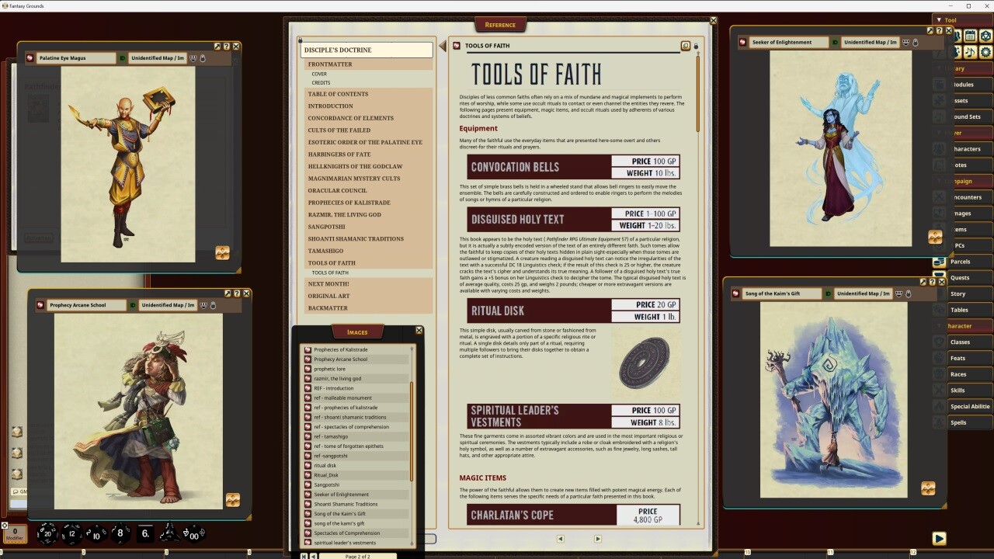Open Shoanti Shamanic Traditions in the images list
994x559 pixels.
click(x=346, y=504)
